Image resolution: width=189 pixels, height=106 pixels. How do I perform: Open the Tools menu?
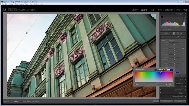pyautogui.click(x=27, y=4)
